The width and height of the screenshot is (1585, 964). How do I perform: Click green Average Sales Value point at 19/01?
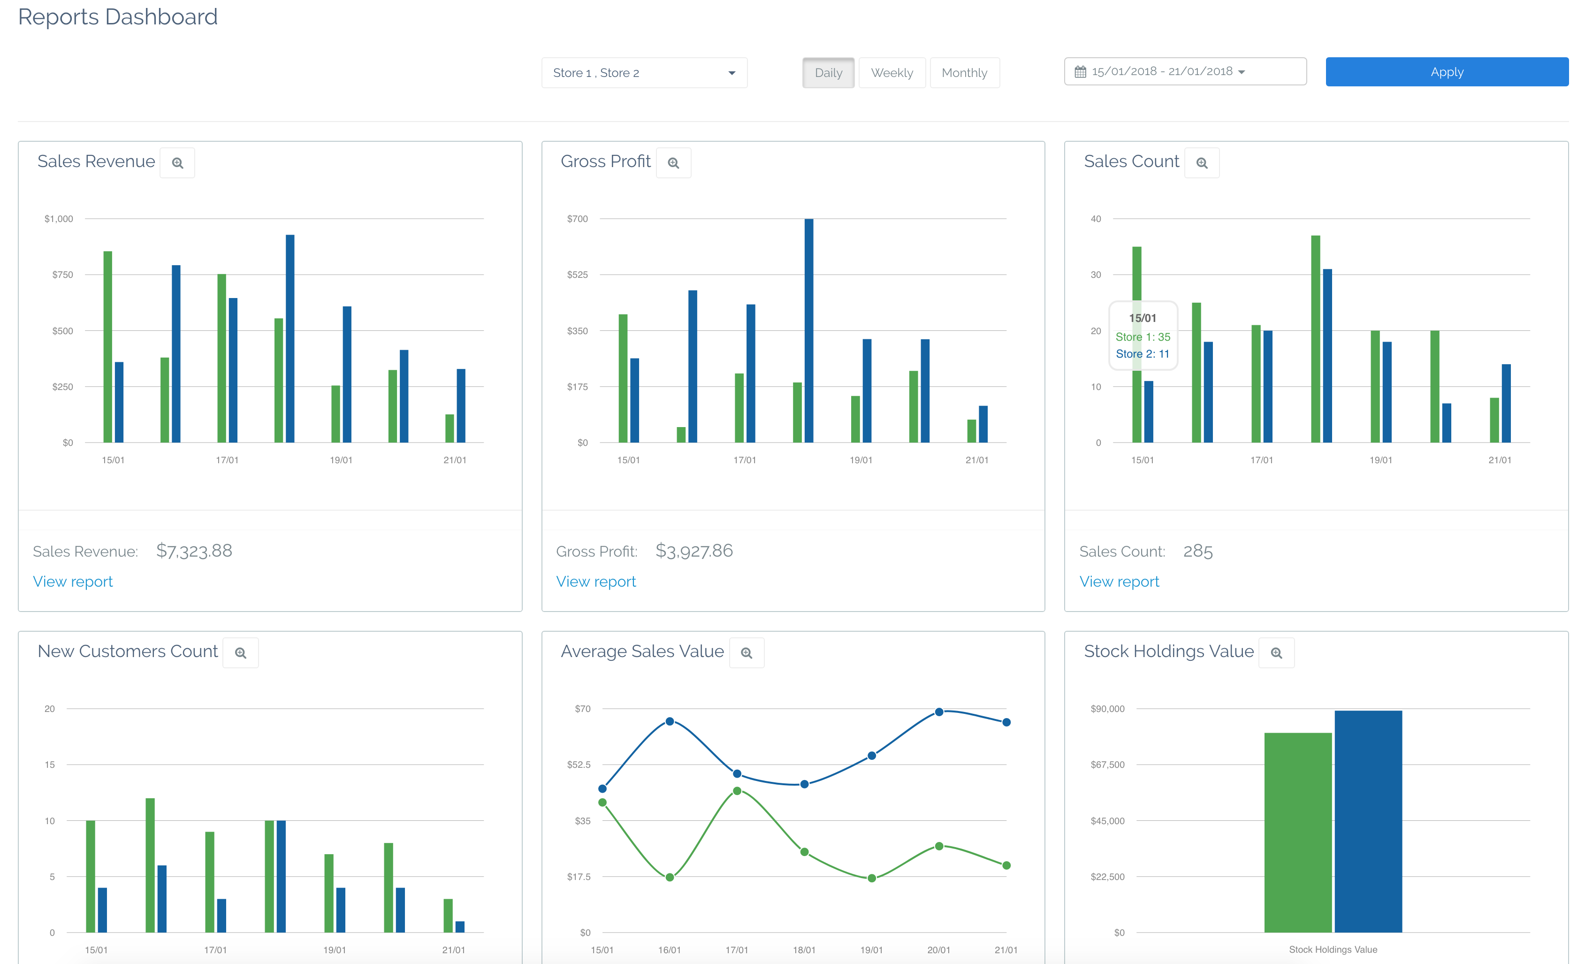(x=872, y=878)
